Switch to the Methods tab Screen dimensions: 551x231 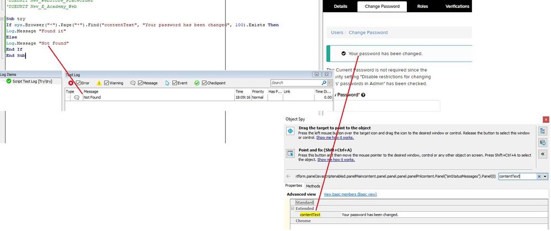[x=313, y=186]
